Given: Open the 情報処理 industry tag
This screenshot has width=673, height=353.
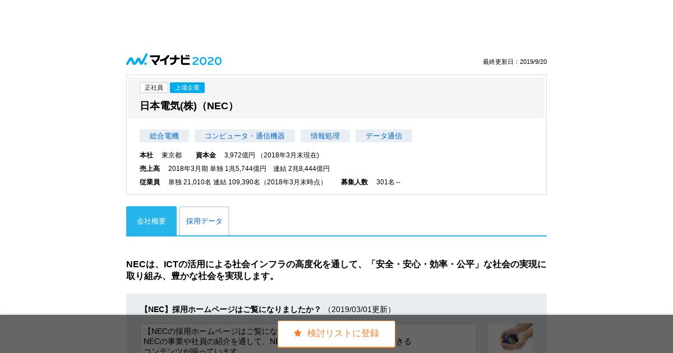Looking at the screenshot, I should [325, 136].
